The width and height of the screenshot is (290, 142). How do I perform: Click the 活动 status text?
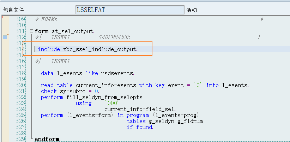click(x=192, y=10)
